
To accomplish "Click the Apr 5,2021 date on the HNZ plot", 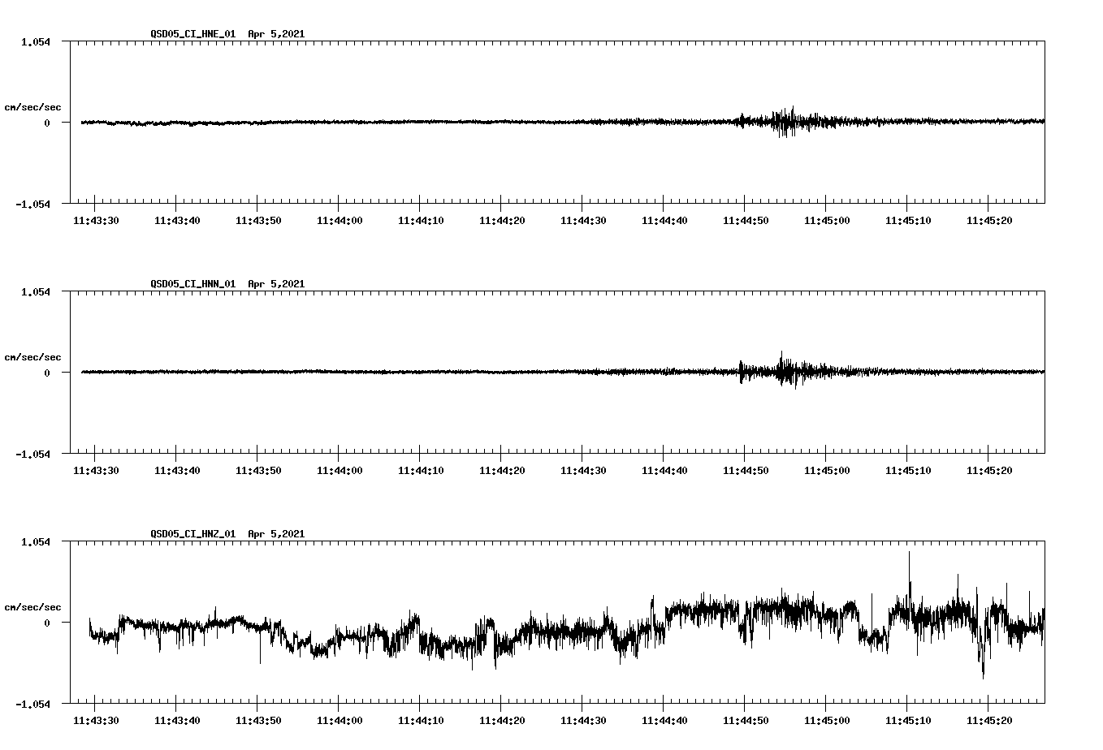I will pyautogui.click(x=277, y=534).
